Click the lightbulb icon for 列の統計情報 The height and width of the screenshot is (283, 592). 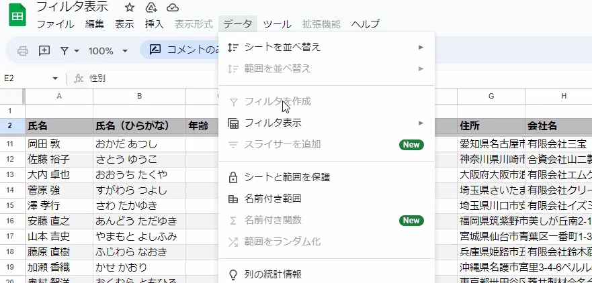pos(233,274)
